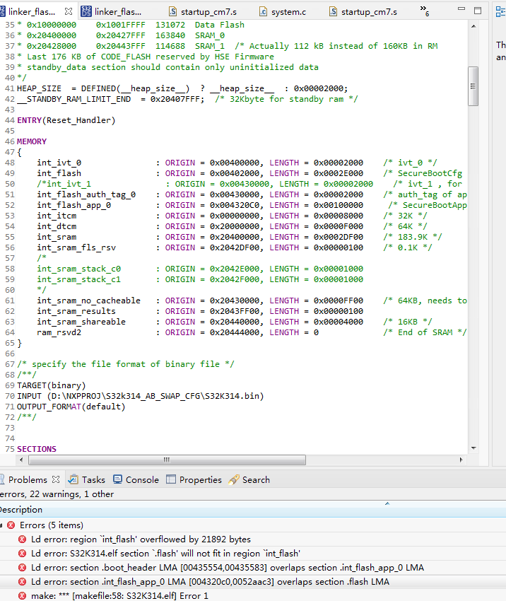Click the horizontal scrollbar thumb
This screenshot has height=601, width=506.
167,460
